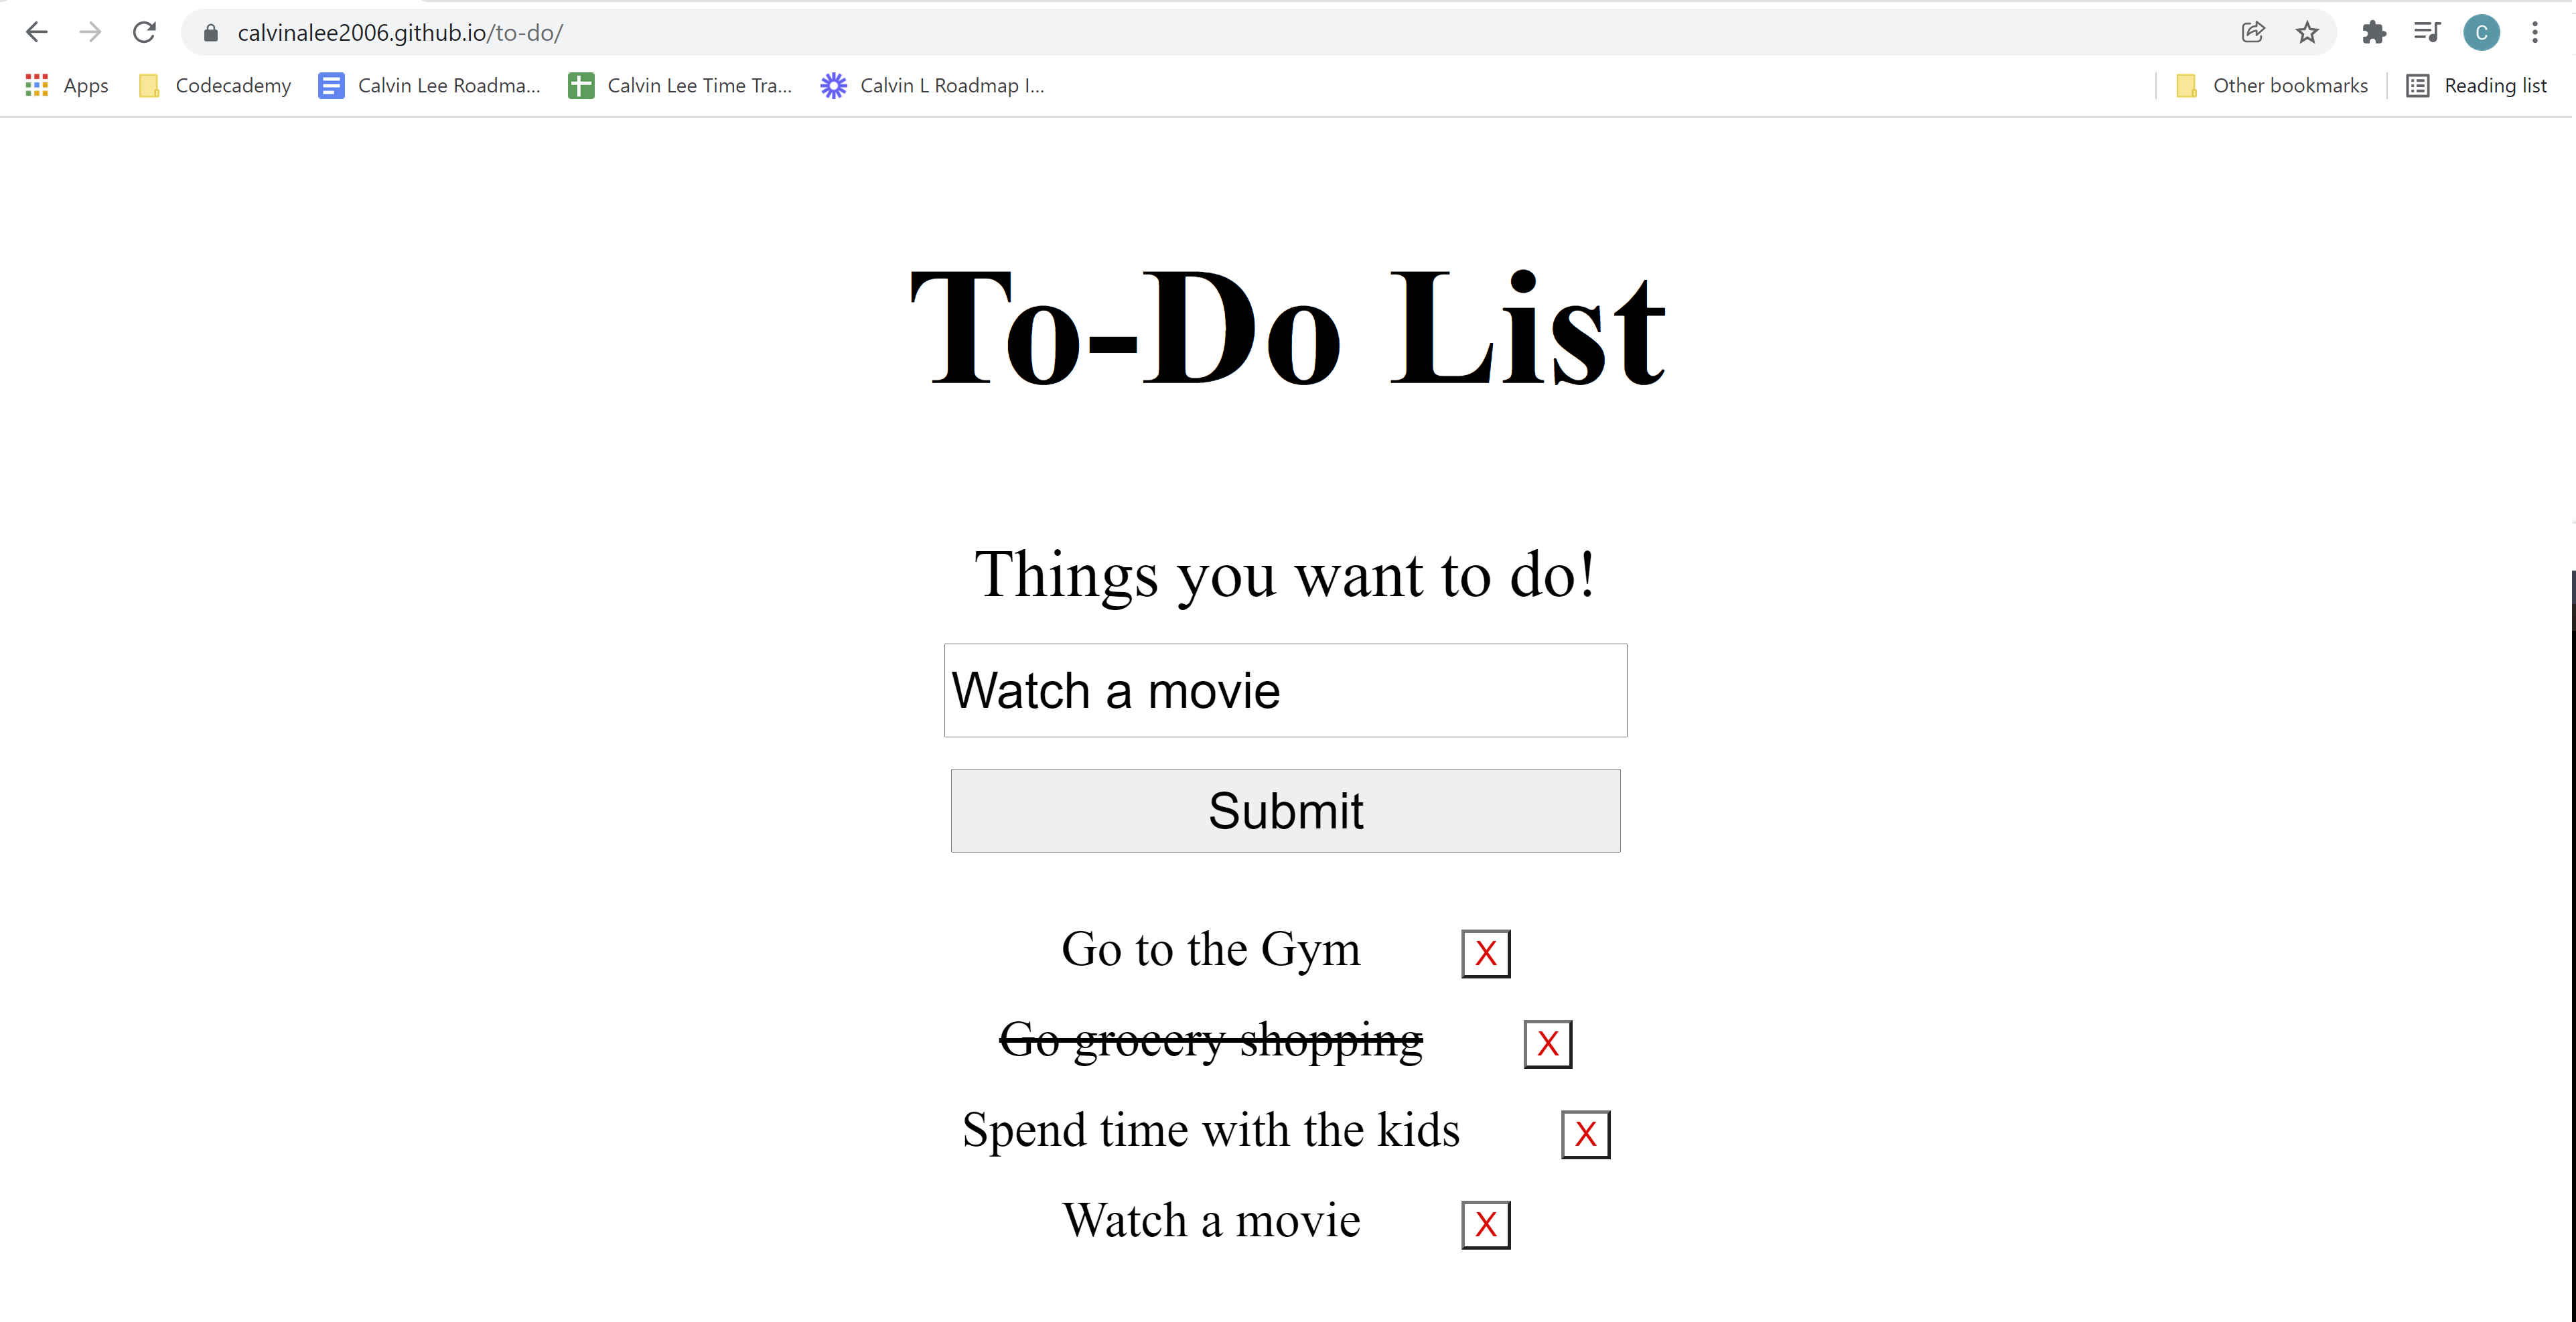Mark Go to the Gym as done
The image size is (2576, 1322).
tap(1210, 949)
